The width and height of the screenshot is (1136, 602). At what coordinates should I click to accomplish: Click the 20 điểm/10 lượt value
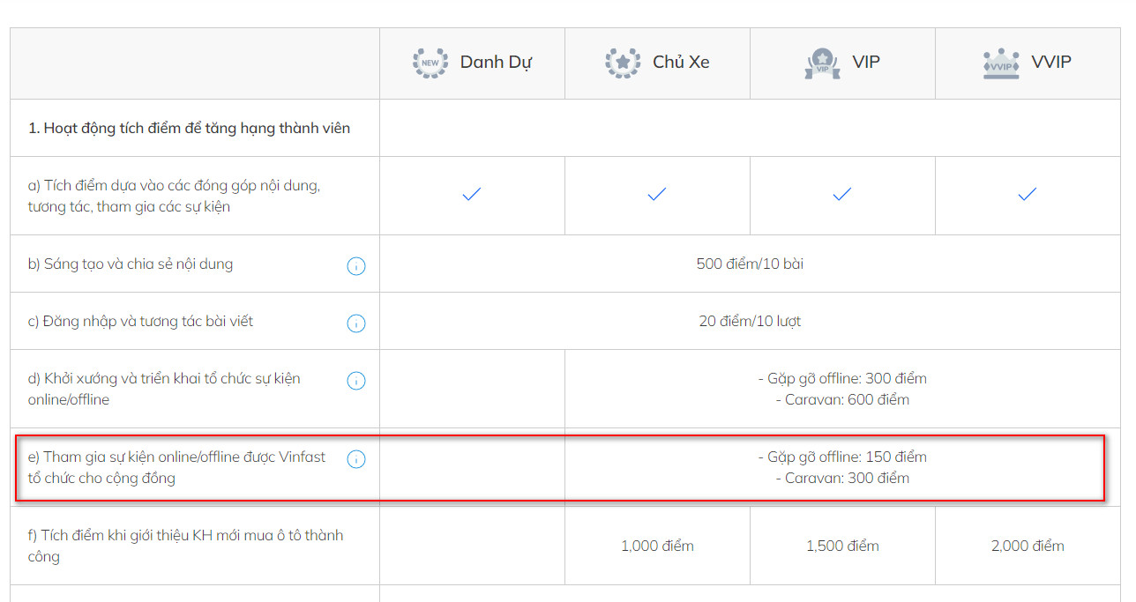[750, 322]
